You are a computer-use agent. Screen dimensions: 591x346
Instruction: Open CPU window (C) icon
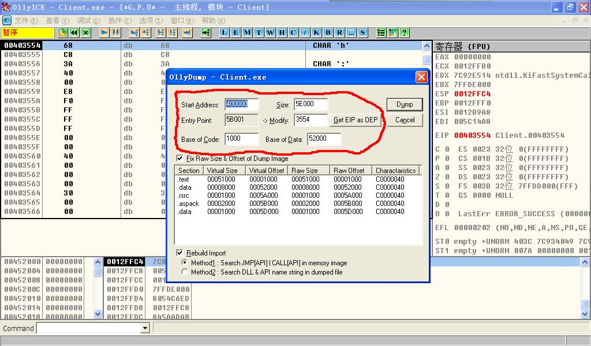click(294, 32)
